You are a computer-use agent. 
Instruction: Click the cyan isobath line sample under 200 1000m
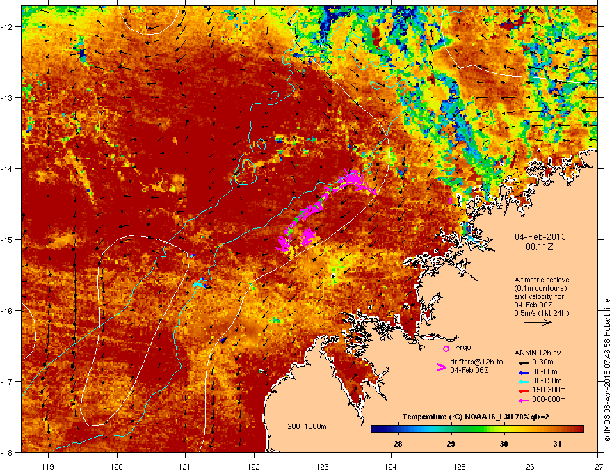tap(302, 433)
